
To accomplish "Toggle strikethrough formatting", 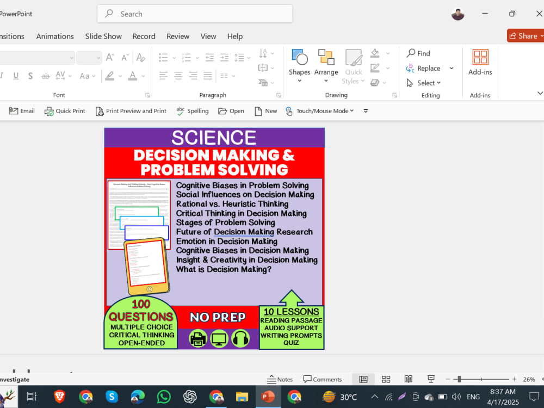I will pyautogui.click(x=46, y=76).
